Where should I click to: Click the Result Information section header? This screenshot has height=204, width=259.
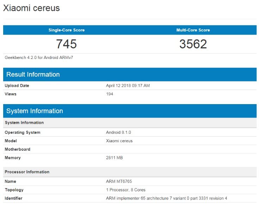pos(33,74)
